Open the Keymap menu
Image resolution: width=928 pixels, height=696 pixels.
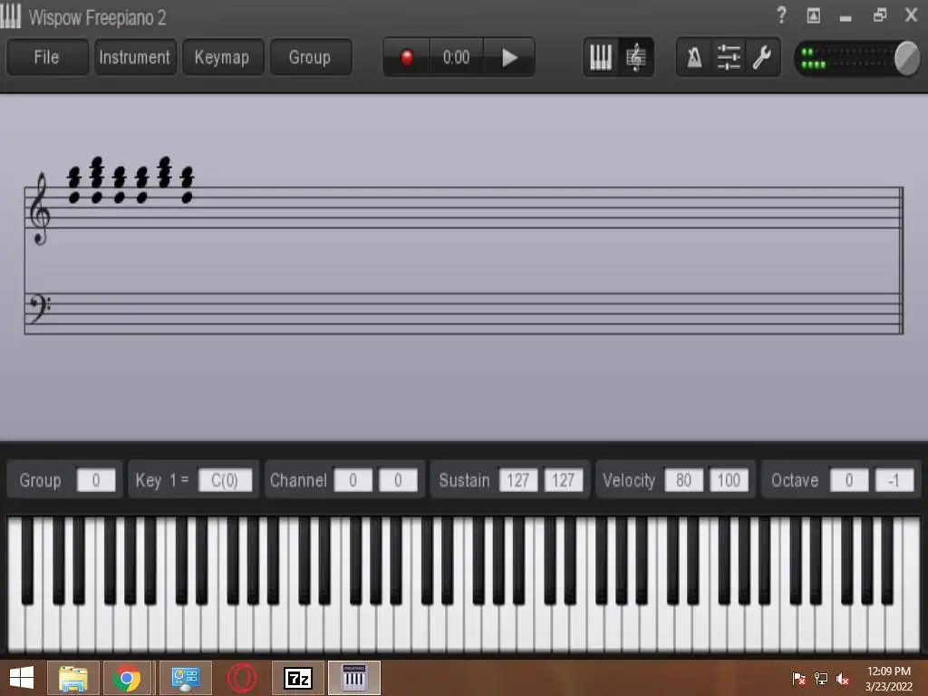223,57
